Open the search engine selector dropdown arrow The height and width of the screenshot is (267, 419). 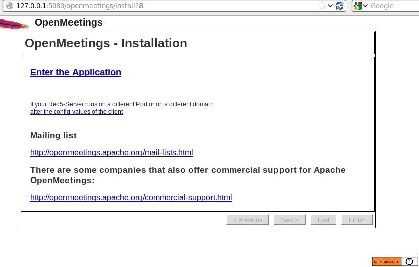coord(365,6)
